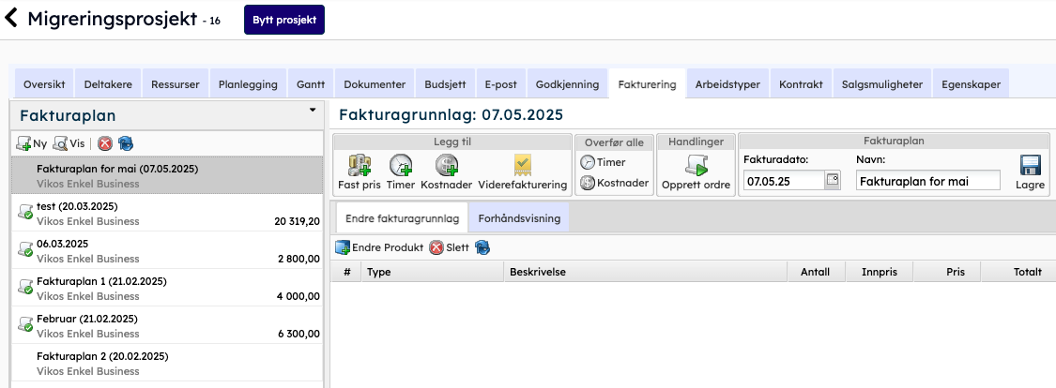
Task: Save the invoice plan with Lagre
Action: (x=1030, y=167)
